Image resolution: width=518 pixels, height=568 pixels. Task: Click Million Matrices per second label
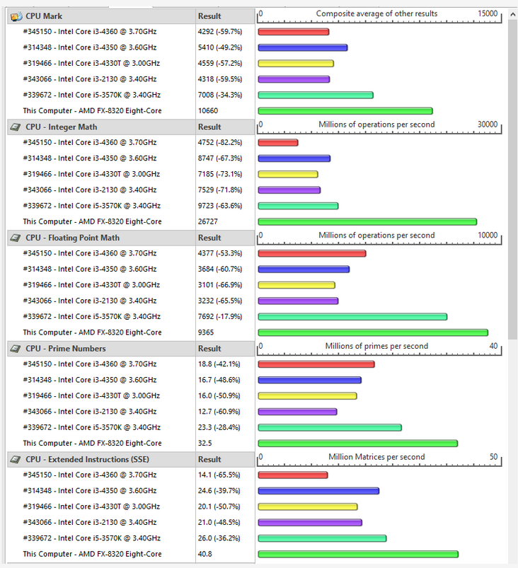tap(376, 457)
